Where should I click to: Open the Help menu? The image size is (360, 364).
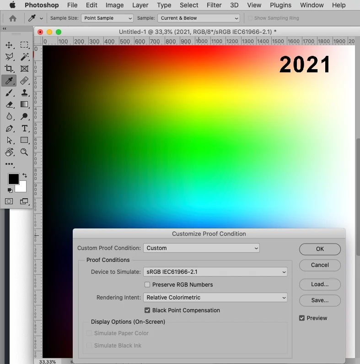pos(339,5)
